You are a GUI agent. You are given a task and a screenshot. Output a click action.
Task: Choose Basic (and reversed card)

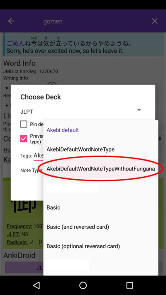78,227
